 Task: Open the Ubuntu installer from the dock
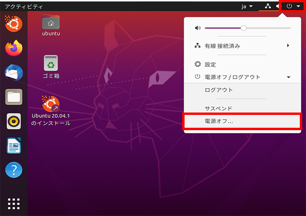point(13,24)
